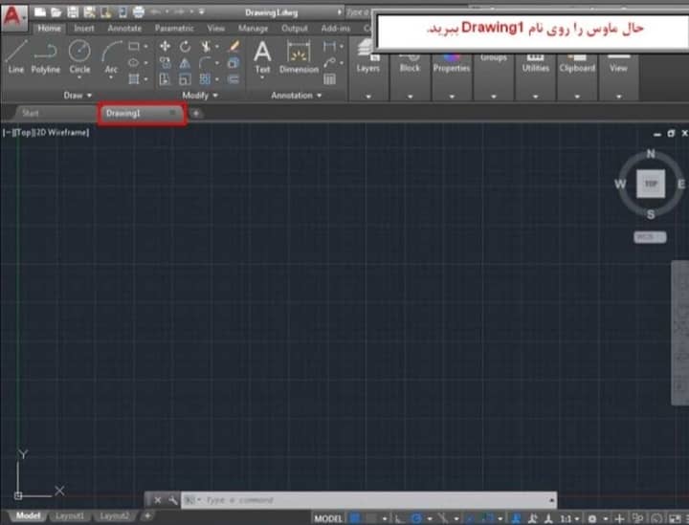Expand the Modify panel flyout
This screenshot has width=689, height=525.
point(200,96)
